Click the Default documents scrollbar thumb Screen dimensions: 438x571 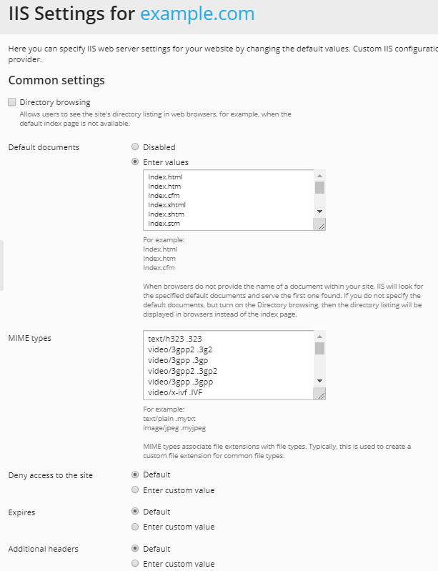coord(320,188)
